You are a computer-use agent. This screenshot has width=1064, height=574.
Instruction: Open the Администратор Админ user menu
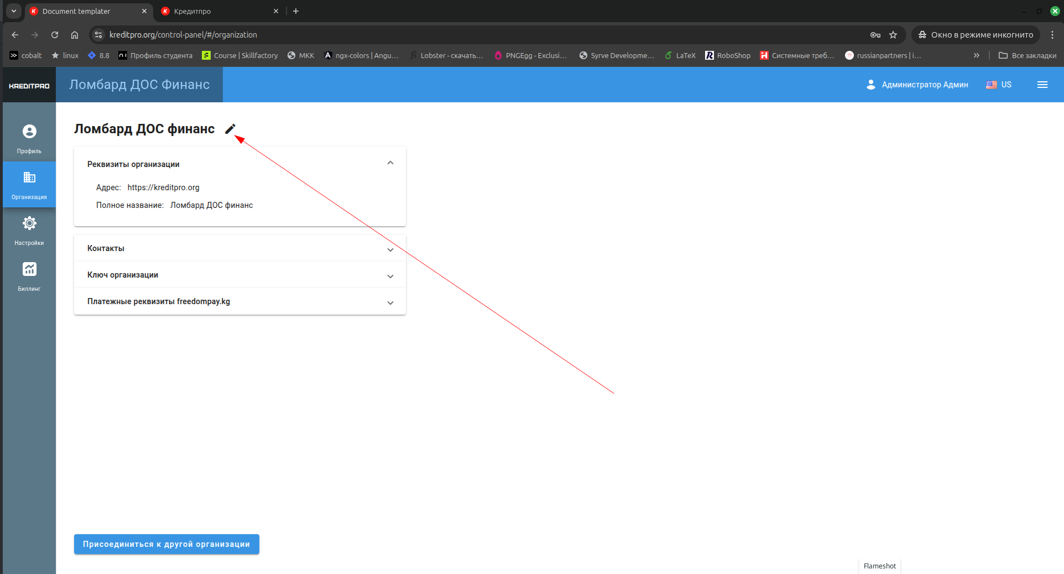[x=917, y=85]
